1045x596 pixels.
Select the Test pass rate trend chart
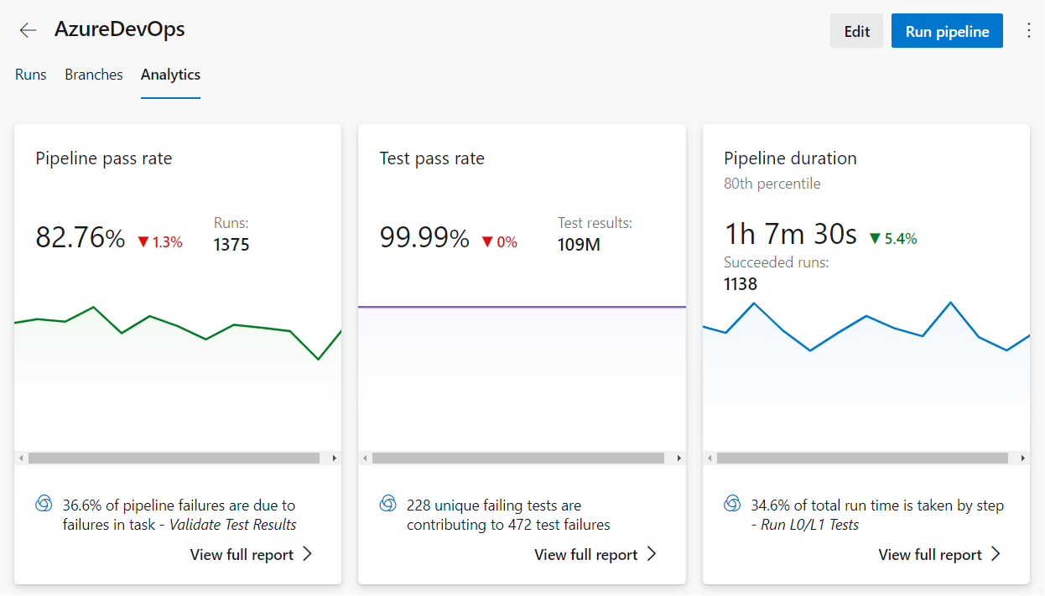pos(522,369)
